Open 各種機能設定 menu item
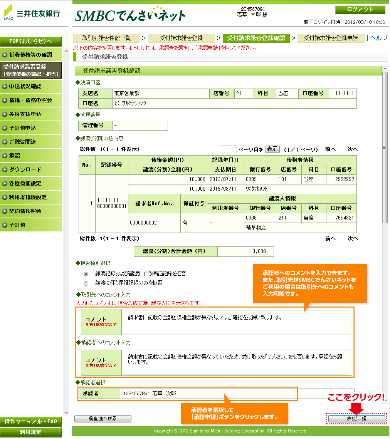Image resolution: width=390 pixels, height=439 pixels. coord(31,184)
